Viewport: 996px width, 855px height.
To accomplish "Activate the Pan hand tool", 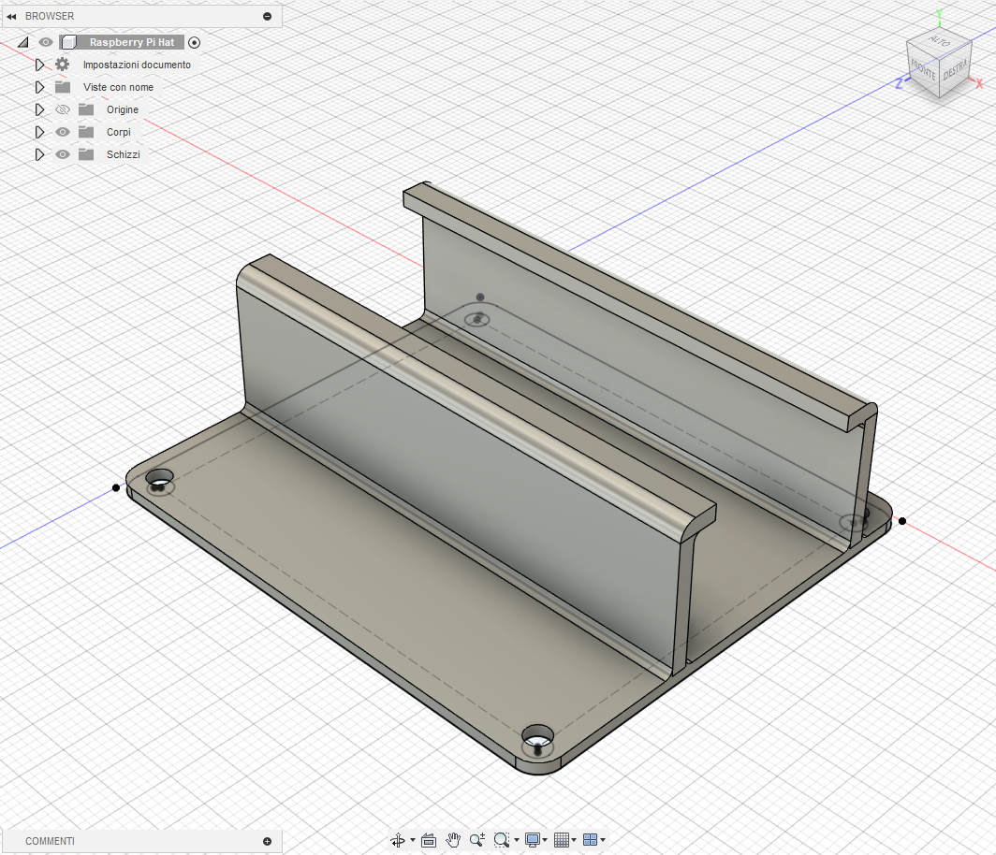I will click(454, 840).
